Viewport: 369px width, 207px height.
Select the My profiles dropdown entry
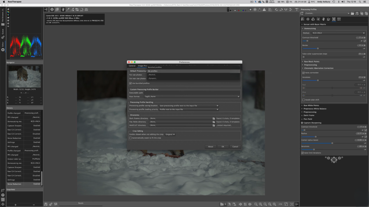pyautogui.click(x=193, y=71)
